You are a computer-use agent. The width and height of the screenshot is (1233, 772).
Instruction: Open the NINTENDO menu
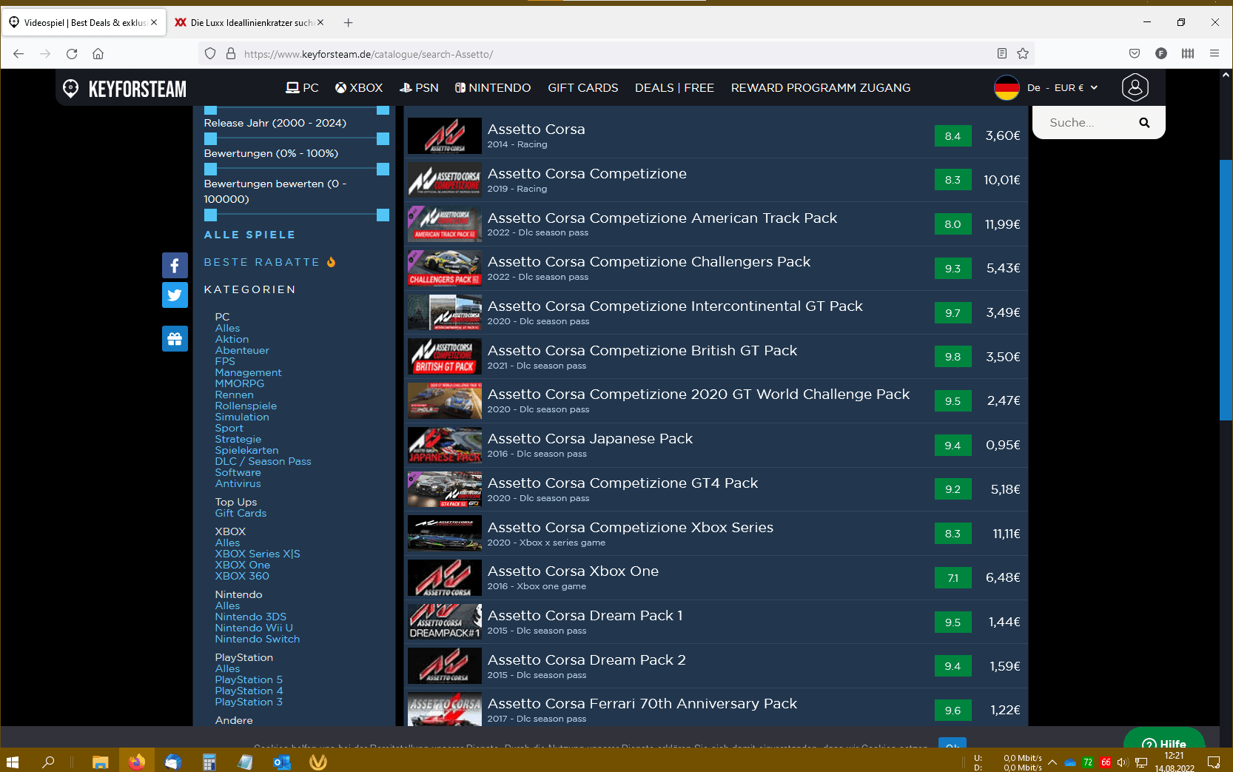tap(493, 87)
